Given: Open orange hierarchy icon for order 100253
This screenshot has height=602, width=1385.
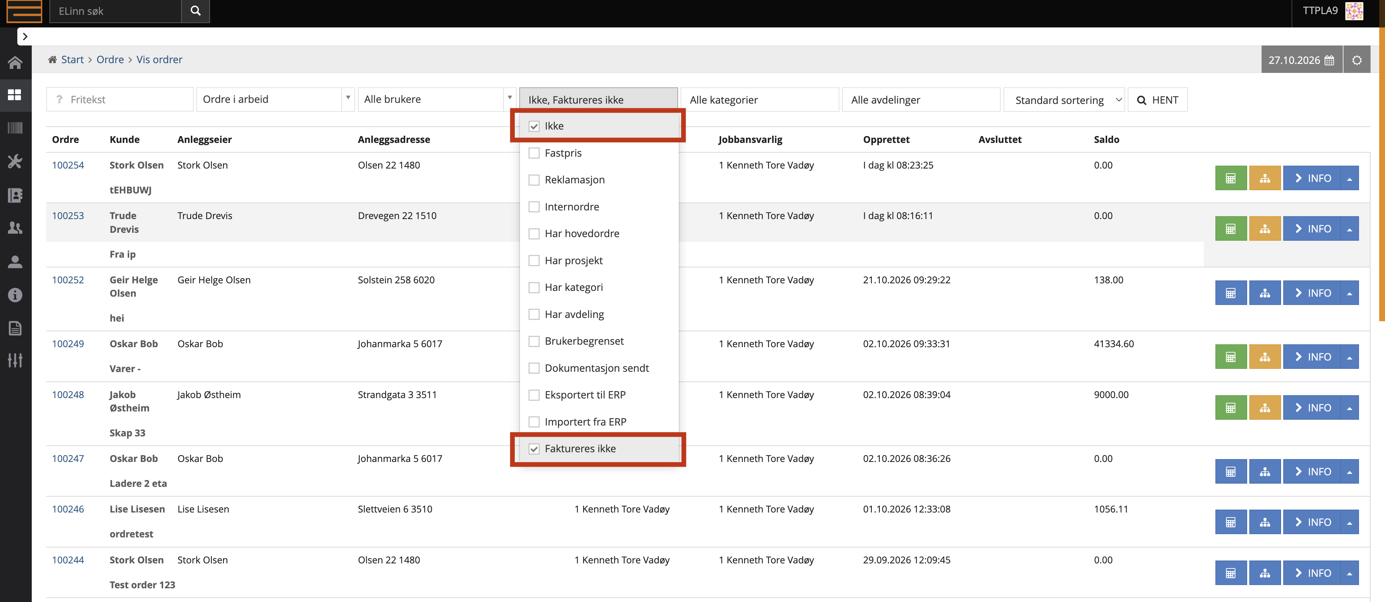Looking at the screenshot, I should 1264,228.
